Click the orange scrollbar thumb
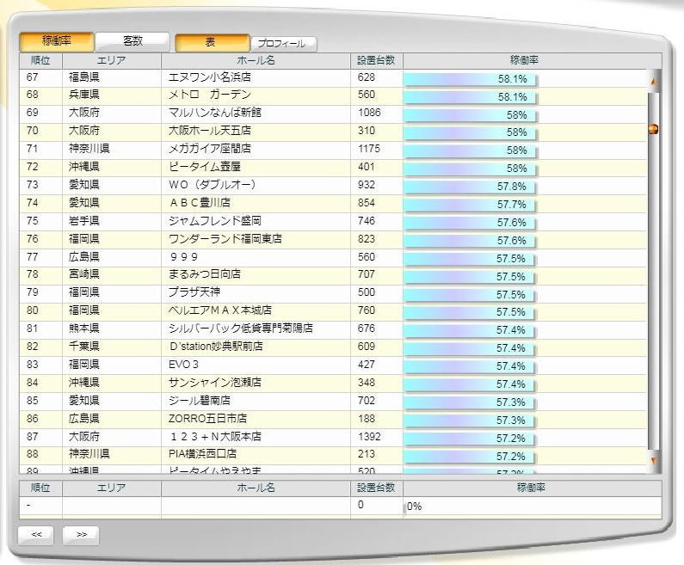Image resolution: width=684 pixels, height=565 pixels. point(654,129)
